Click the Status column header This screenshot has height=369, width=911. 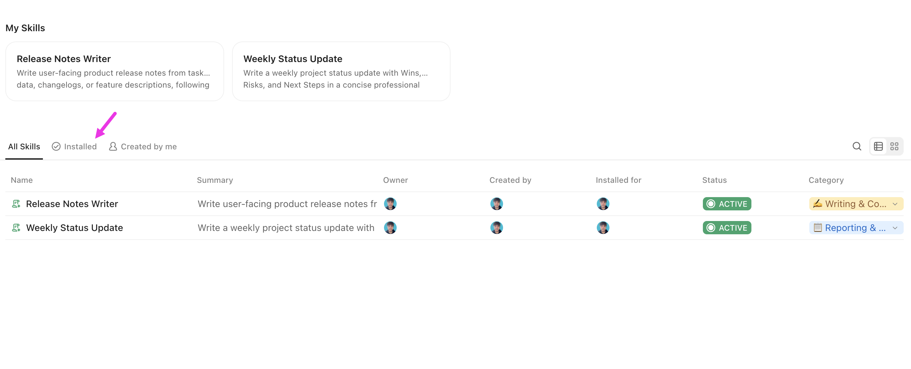click(714, 180)
